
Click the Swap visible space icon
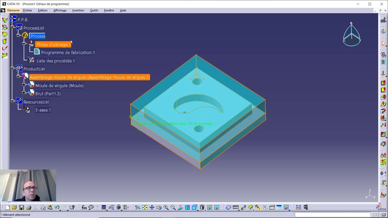217,207
